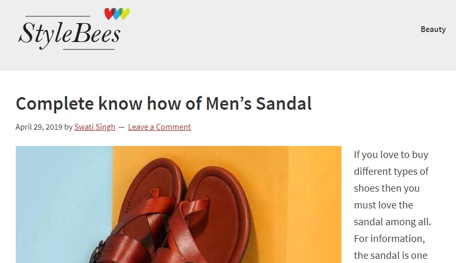Image resolution: width=456 pixels, height=263 pixels.
Task: Click the article title about Men's Sandal
Action: point(163,103)
